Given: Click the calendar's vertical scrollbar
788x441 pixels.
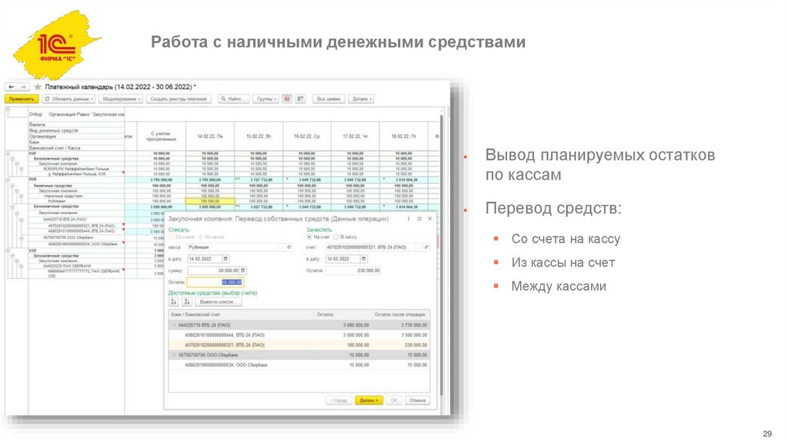Looking at the screenshot, I should (441, 256).
